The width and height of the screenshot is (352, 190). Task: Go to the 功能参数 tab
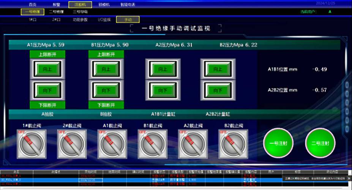point(80,19)
